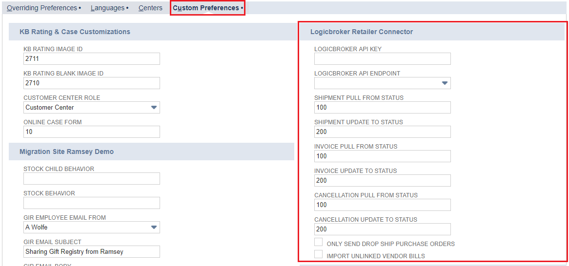Viewport: 569px width, 266px height.
Task: Enable Only Send Drop Ship Purchase Orders
Action: (x=319, y=242)
